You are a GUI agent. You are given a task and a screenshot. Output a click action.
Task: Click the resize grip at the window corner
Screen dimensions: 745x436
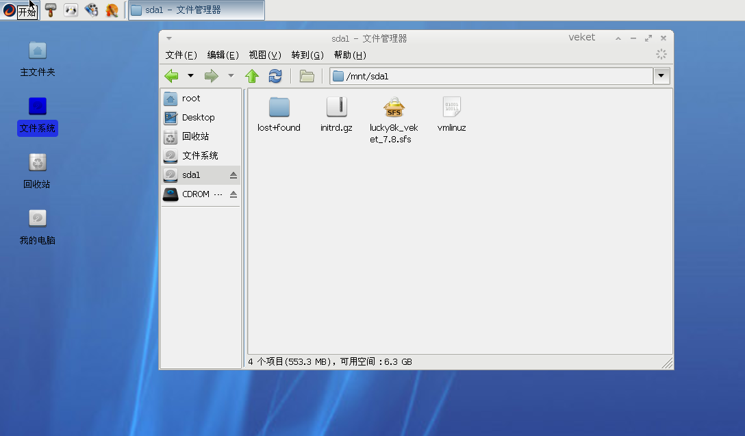tap(668, 363)
